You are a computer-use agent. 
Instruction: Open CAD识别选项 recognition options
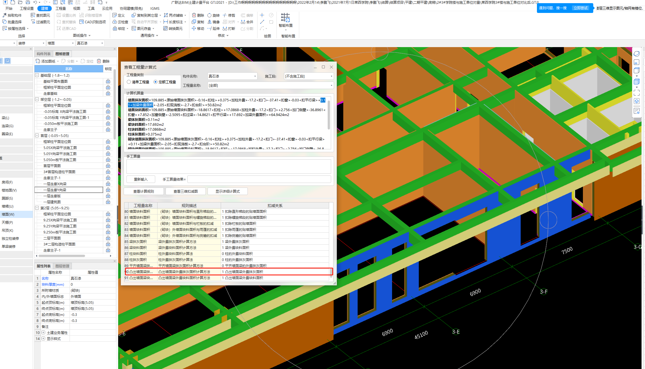93,22
